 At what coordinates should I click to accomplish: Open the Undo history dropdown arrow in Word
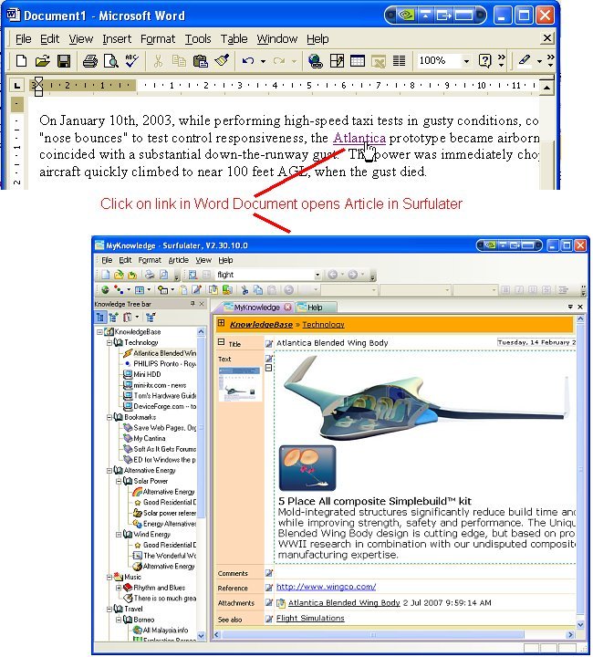pos(263,62)
